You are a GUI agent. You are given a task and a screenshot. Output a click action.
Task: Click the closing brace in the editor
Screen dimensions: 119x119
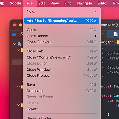pos(109,115)
